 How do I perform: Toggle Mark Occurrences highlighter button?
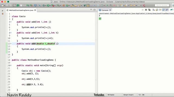point(88,5)
